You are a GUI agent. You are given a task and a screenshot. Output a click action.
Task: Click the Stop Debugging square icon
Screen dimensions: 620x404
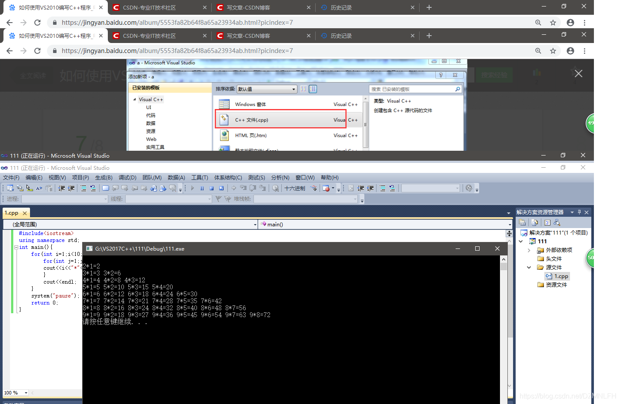click(211, 188)
